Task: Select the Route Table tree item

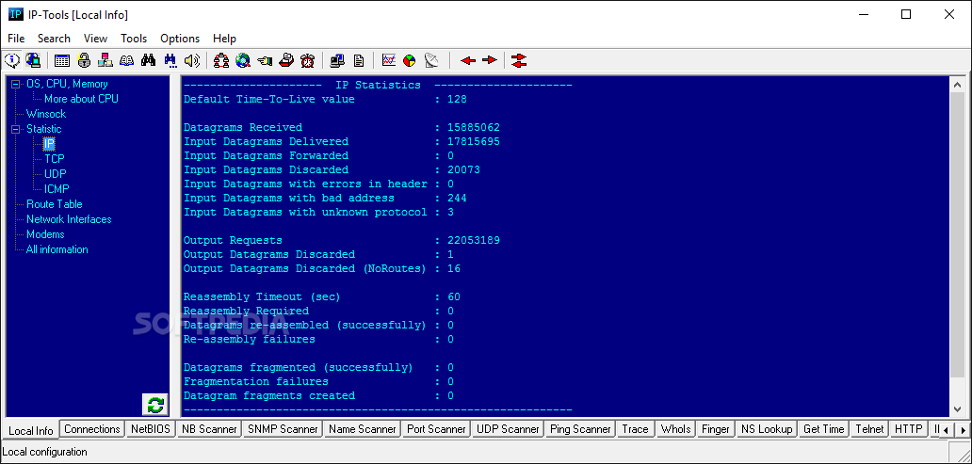Action: [x=54, y=204]
